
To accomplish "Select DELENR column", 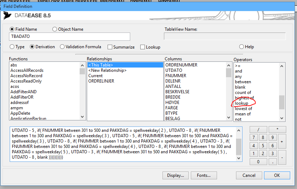I will (x=173, y=81).
